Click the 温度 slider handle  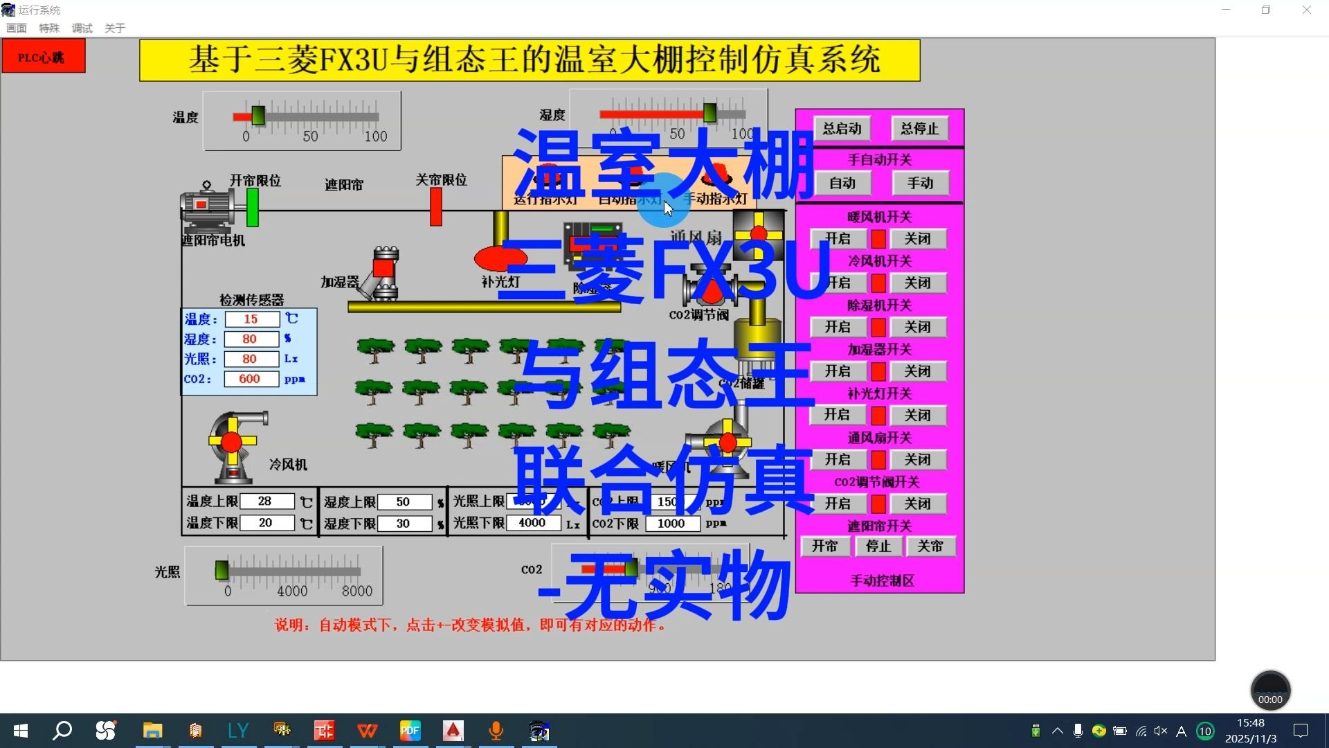click(x=258, y=115)
